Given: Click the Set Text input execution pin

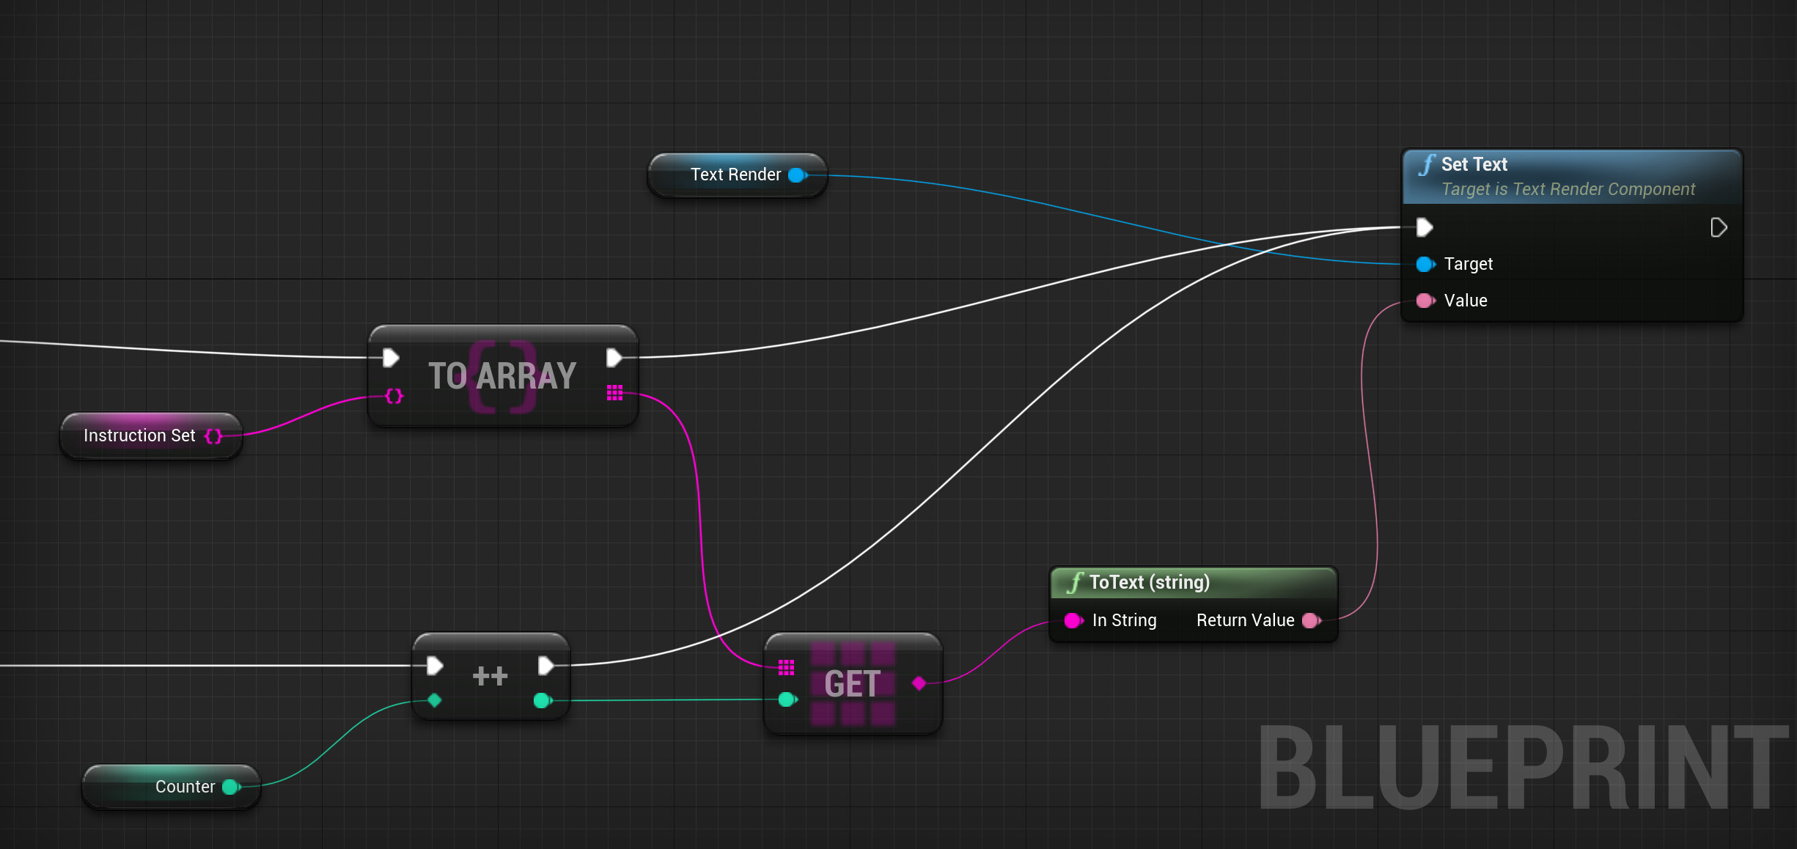Looking at the screenshot, I should tap(1424, 227).
